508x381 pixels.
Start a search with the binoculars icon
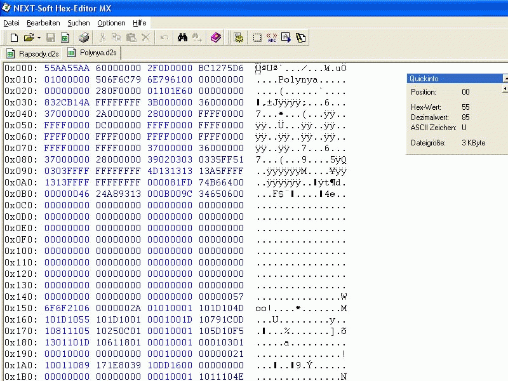[x=182, y=38]
